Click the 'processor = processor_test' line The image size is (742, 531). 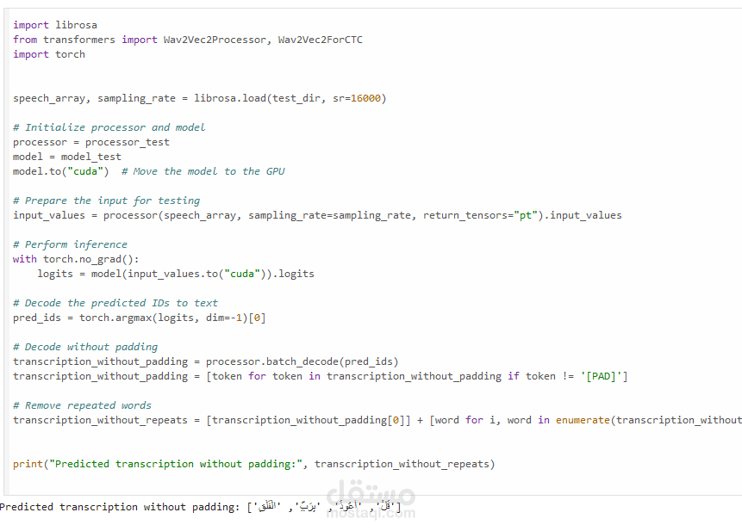coord(90,142)
